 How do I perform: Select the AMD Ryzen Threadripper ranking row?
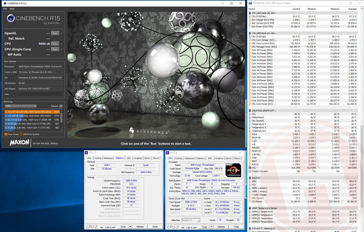point(32,112)
